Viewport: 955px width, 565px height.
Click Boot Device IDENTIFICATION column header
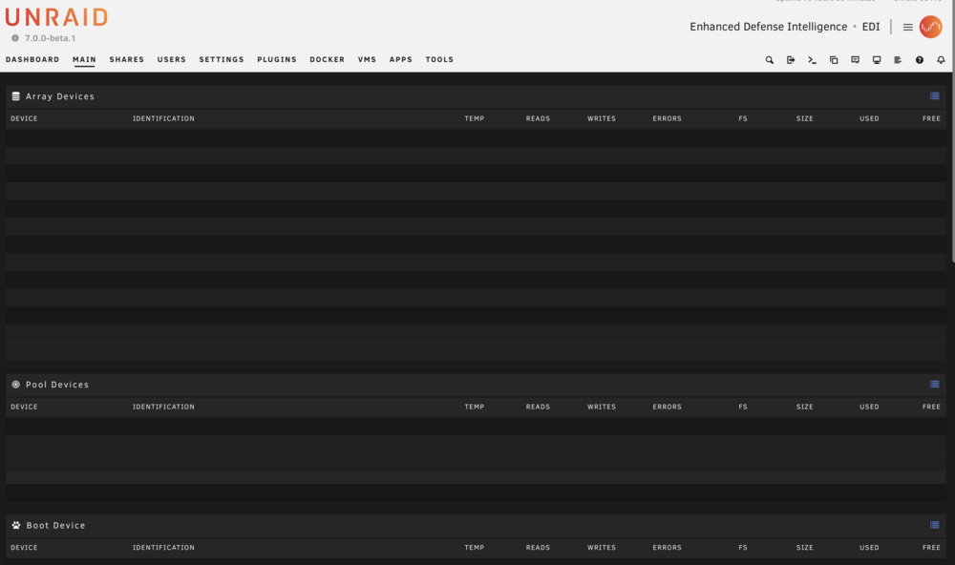[x=163, y=548]
